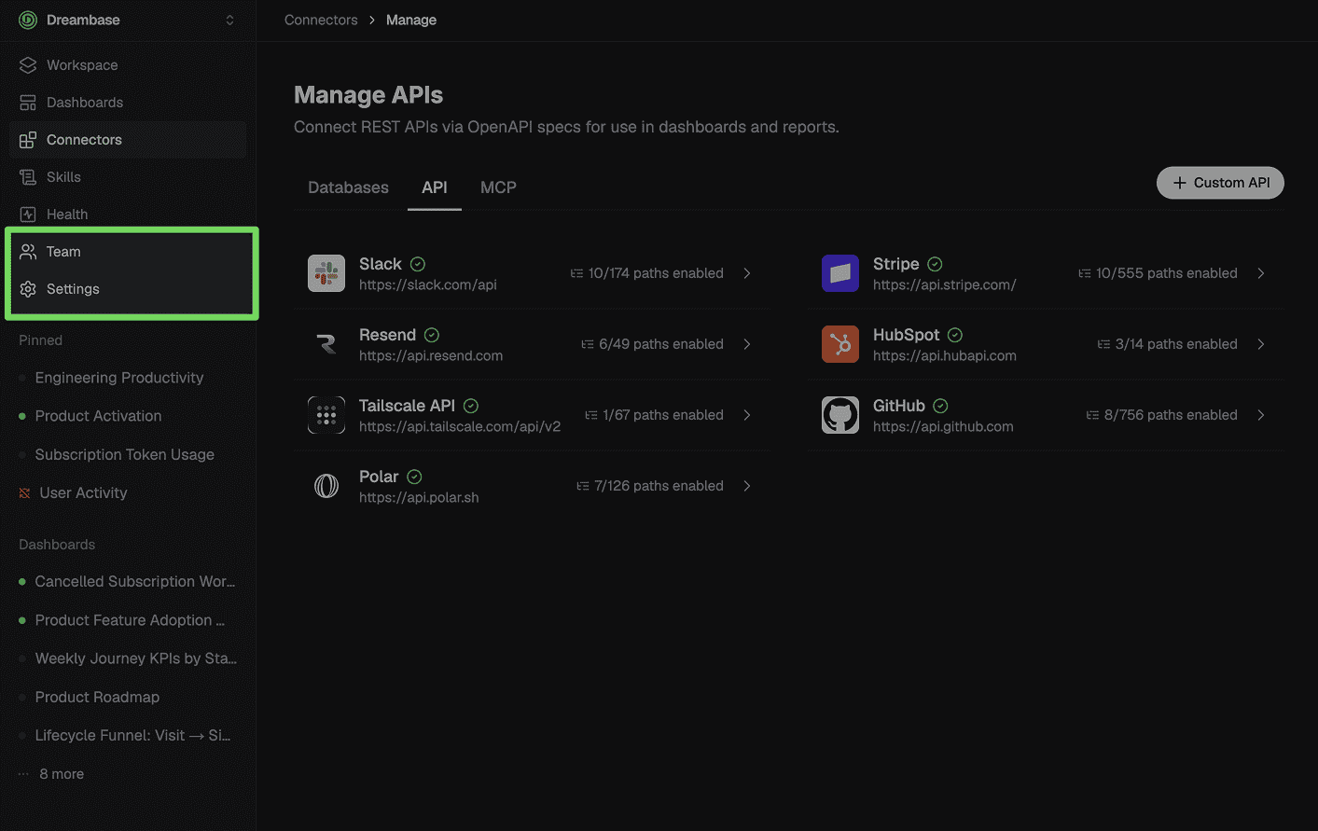Screen dimensions: 1318x831
Task: Click Resend's green verified check icon
Action: pyautogui.click(x=432, y=335)
